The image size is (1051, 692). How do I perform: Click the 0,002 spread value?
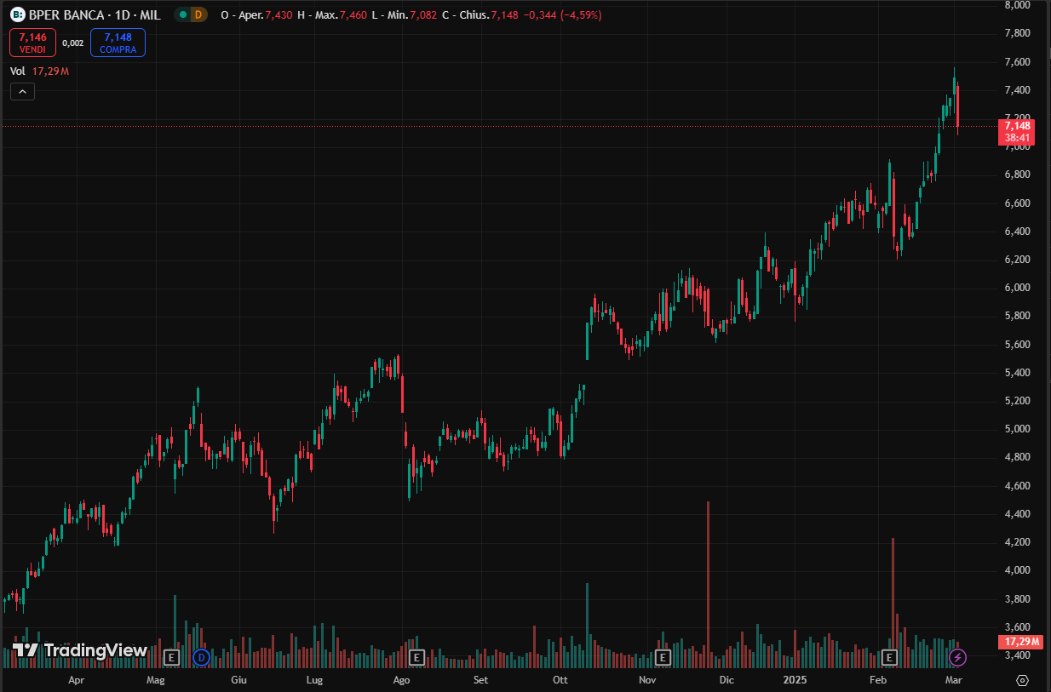(73, 43)
